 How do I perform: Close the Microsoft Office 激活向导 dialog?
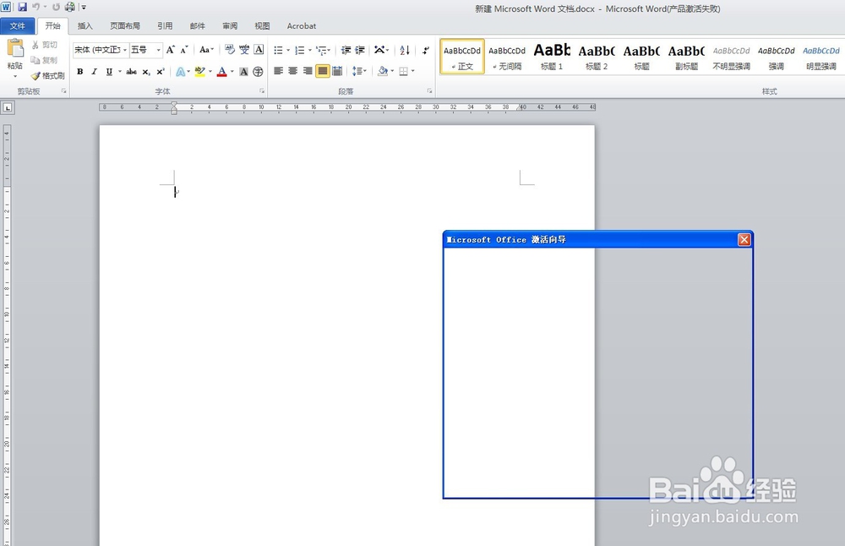pos(744,239)
